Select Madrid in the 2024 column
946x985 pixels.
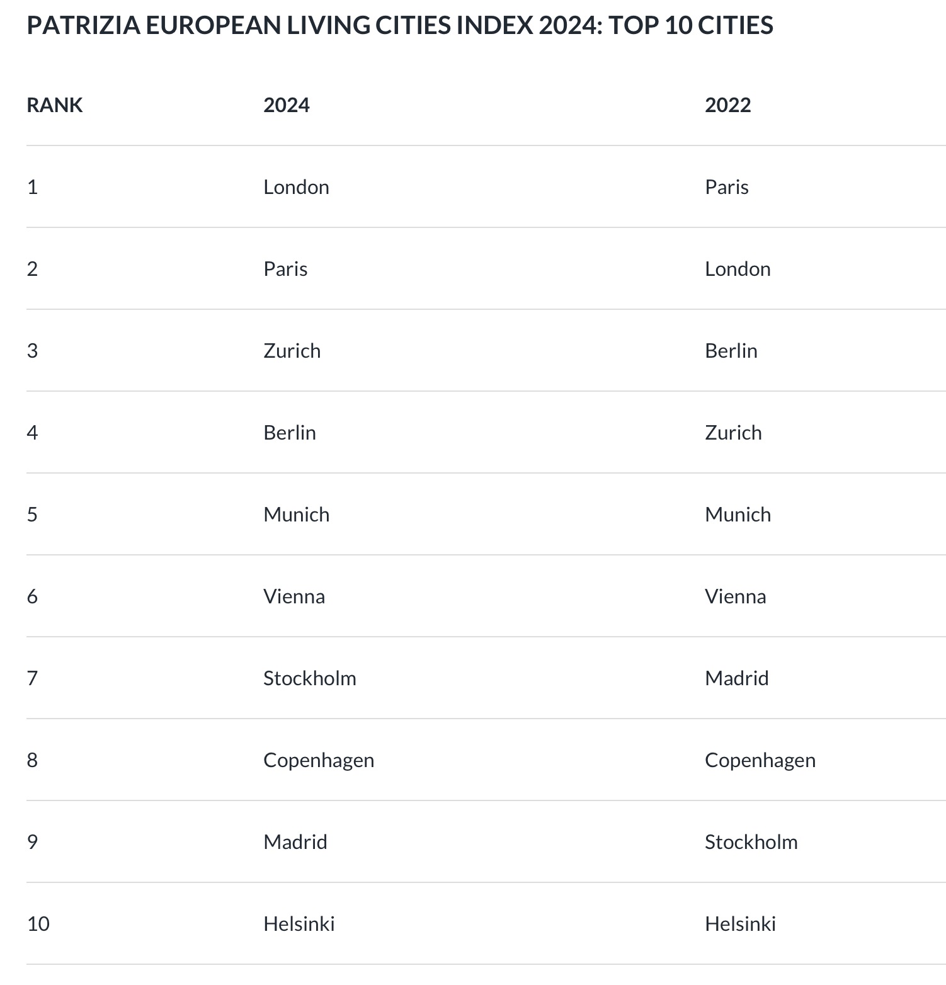pos(295,842)
